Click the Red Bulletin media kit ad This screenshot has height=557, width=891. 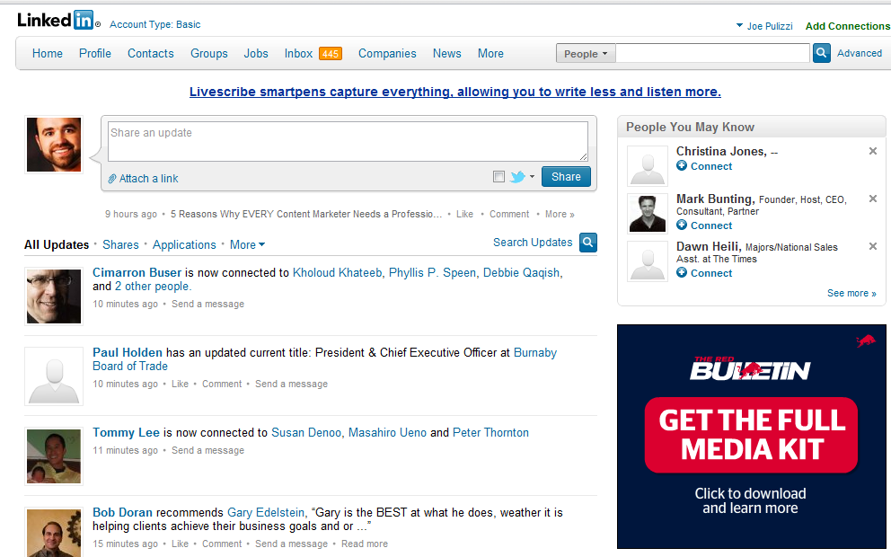(x=751, y=437)
